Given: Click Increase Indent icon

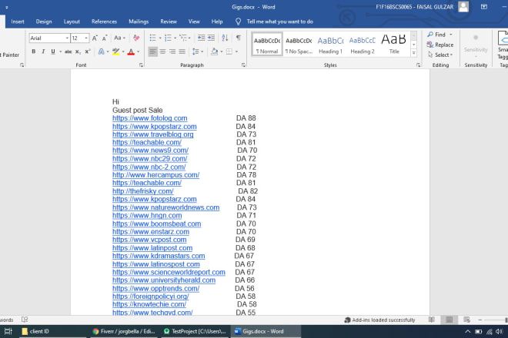Looking at the screenshot, I should [211, 38].
